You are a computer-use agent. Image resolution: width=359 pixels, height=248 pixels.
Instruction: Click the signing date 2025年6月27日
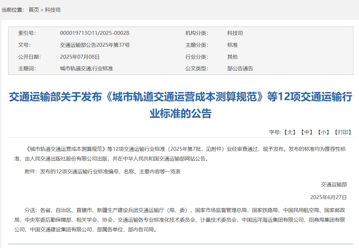[x=328, y=197]
